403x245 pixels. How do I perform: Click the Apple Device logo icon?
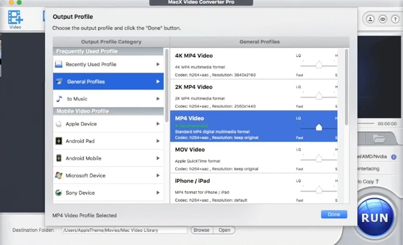(x=58, y=124)
